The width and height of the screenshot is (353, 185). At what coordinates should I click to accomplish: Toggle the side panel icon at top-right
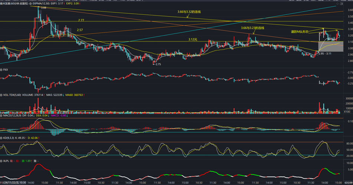click(x=341, y=4)
